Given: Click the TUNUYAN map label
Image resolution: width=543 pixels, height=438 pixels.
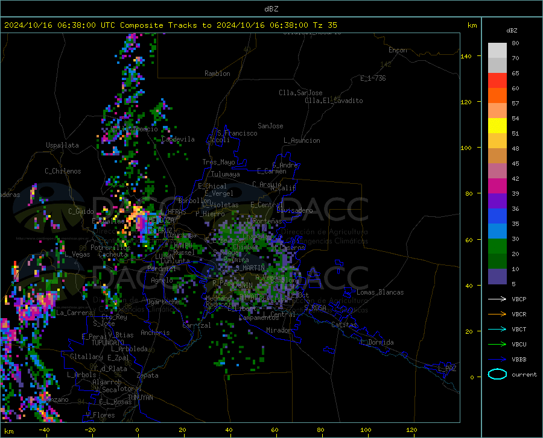Looking at the screenshot, I should point(140,398).
